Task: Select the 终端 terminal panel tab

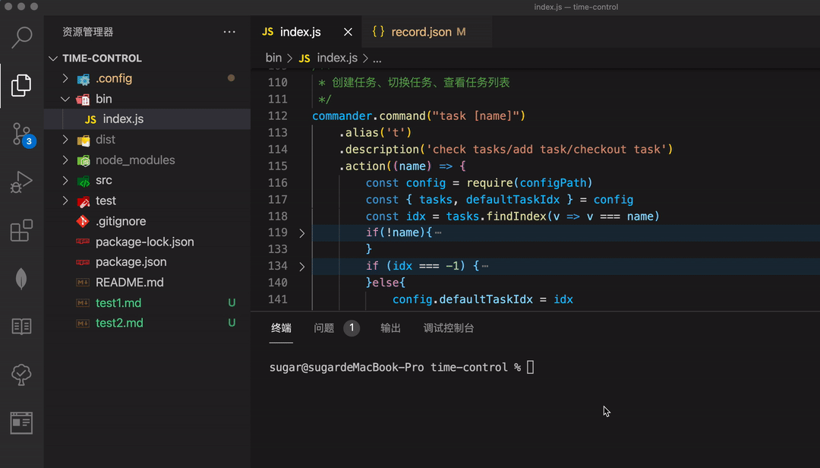Action: pyautogui.click(x=282, y=328)
